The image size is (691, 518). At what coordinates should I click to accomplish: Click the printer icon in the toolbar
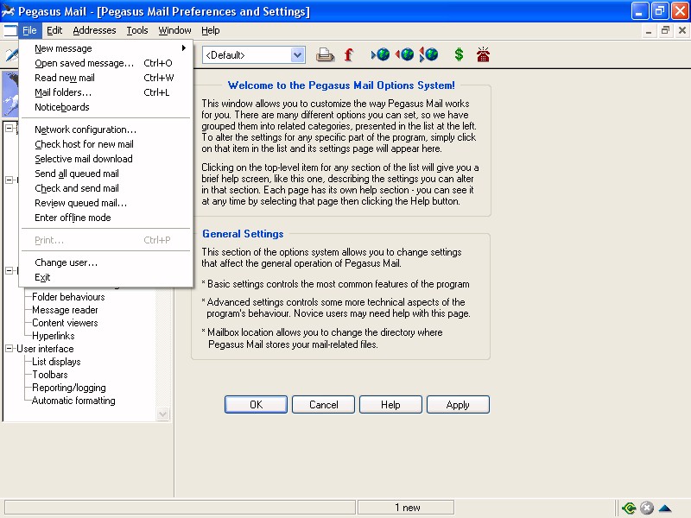tap(326, 55)
